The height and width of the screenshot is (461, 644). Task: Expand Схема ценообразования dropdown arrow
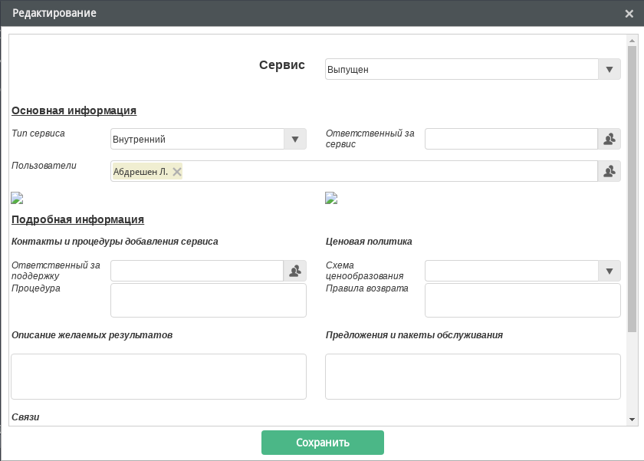coord(609,272)
